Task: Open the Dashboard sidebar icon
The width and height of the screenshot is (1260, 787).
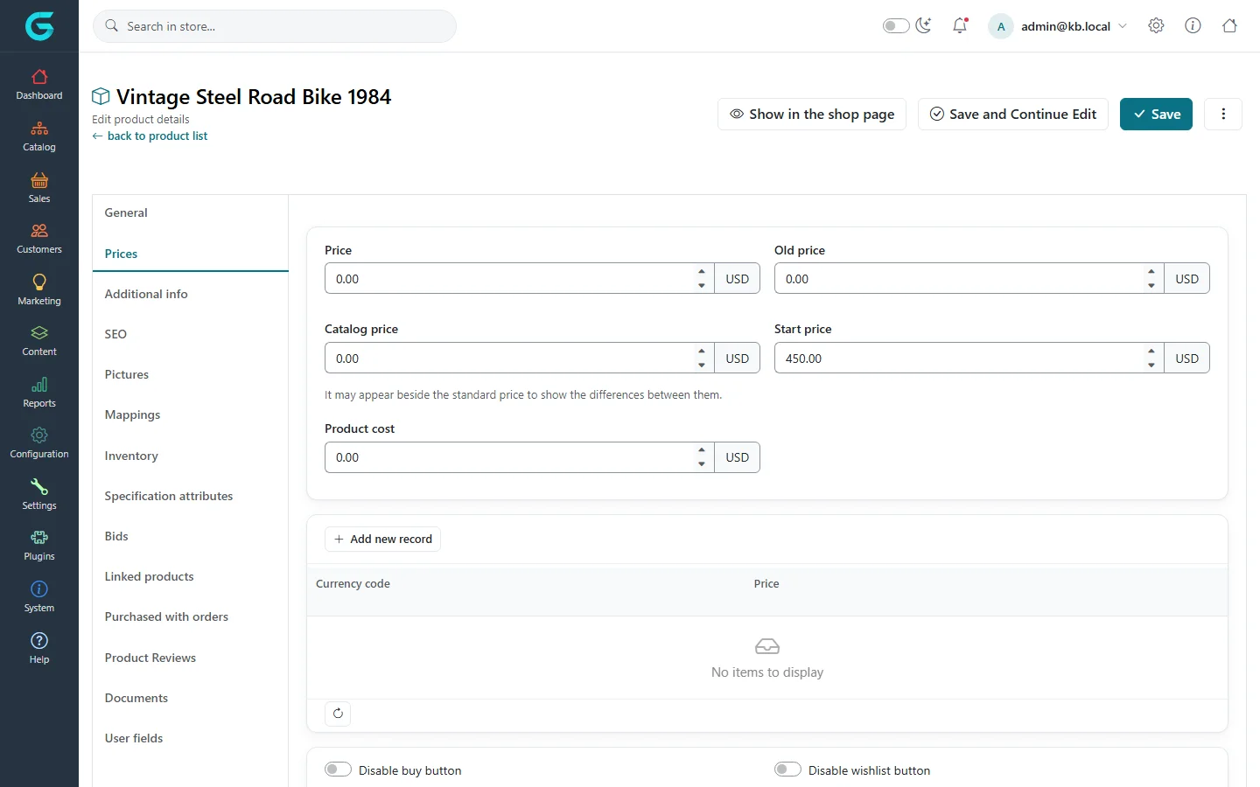Action: click(39, 85)
